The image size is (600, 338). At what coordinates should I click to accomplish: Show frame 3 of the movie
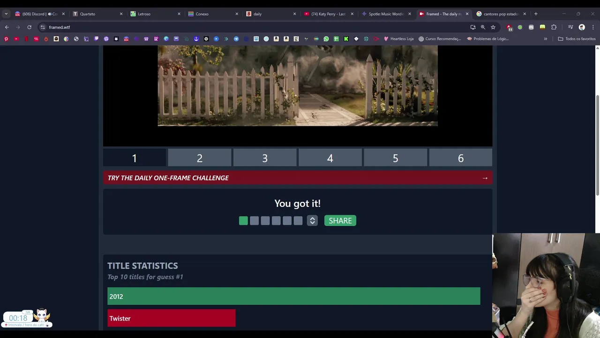265,158
